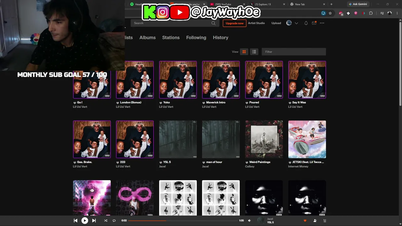This screenshot has width=402, height=226.
Task: Follow the artist via player bar icon
Action: 315,221
